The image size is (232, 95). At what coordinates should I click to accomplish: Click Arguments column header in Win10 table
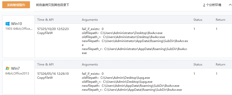tap(90, 20)
